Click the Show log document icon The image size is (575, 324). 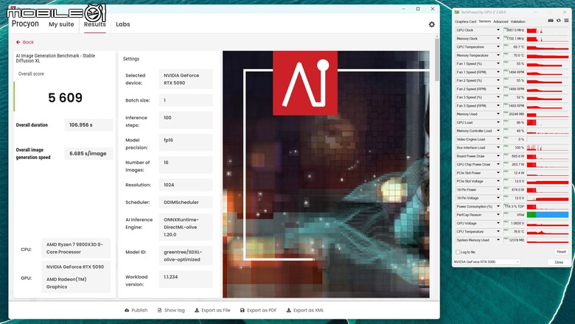pyautogui.click(x=159, y=310)
